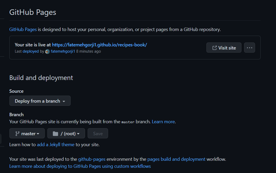The width and height of the screenshot is (276, 173).
Task: Open the three-dots options menu
Action: click(x=249, y=48)
